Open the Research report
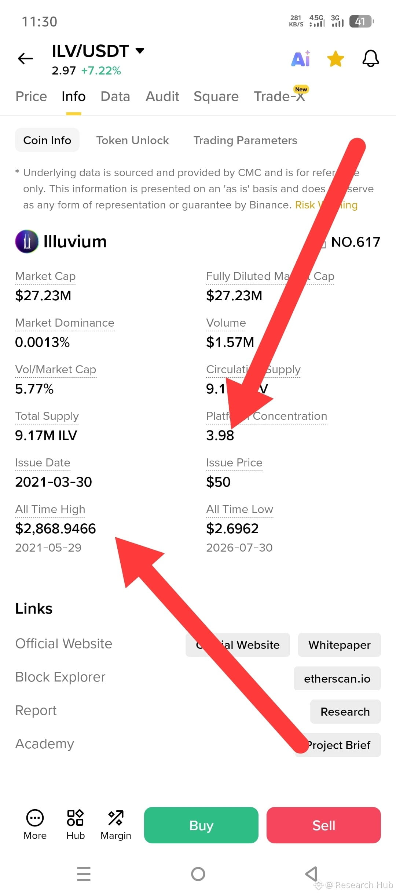This screenshot has width=396, height=894. point(345,712)
